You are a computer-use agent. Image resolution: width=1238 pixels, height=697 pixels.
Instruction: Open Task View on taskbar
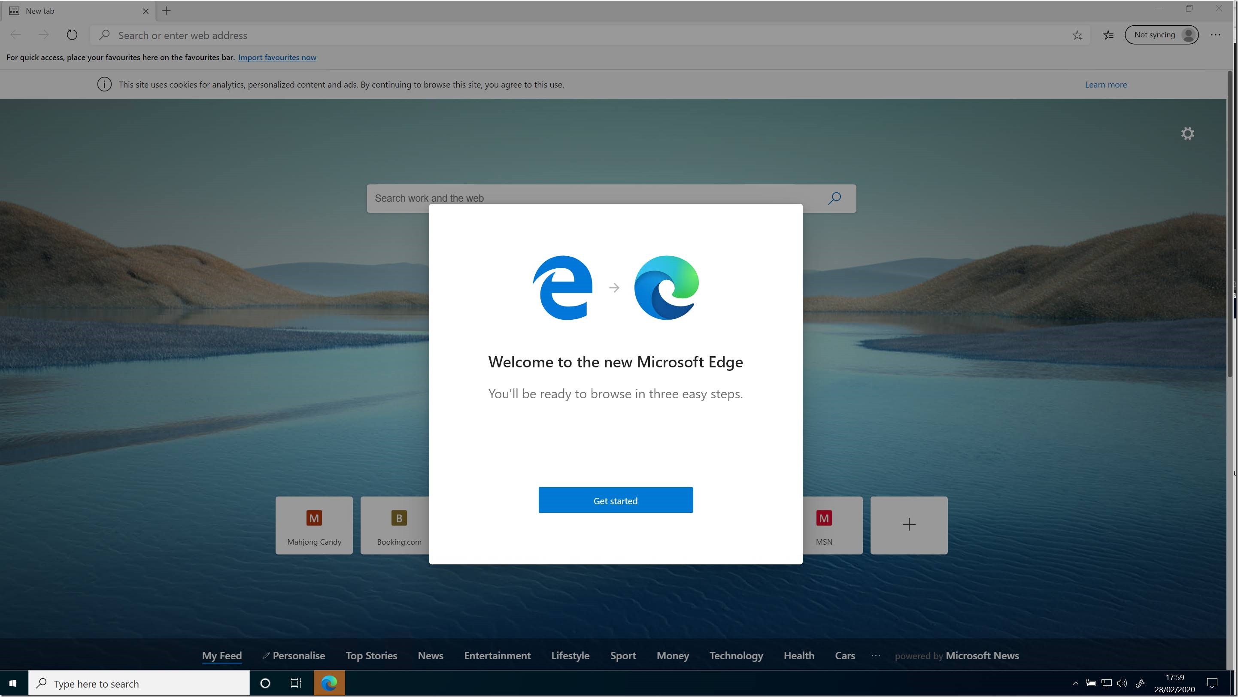point(296,683)
